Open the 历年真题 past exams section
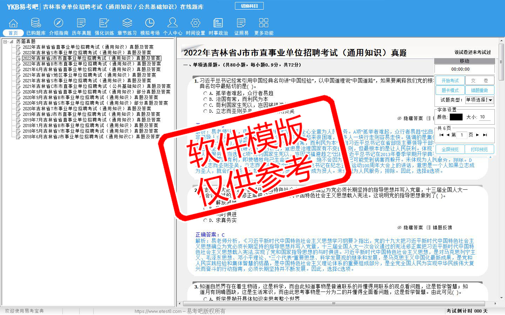 point(81,27)
